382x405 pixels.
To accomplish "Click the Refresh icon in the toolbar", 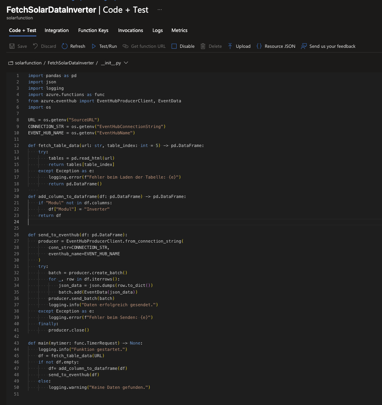I will point(65,46).
